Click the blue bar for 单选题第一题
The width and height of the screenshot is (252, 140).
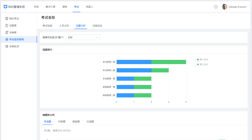(x=134, y=62)
